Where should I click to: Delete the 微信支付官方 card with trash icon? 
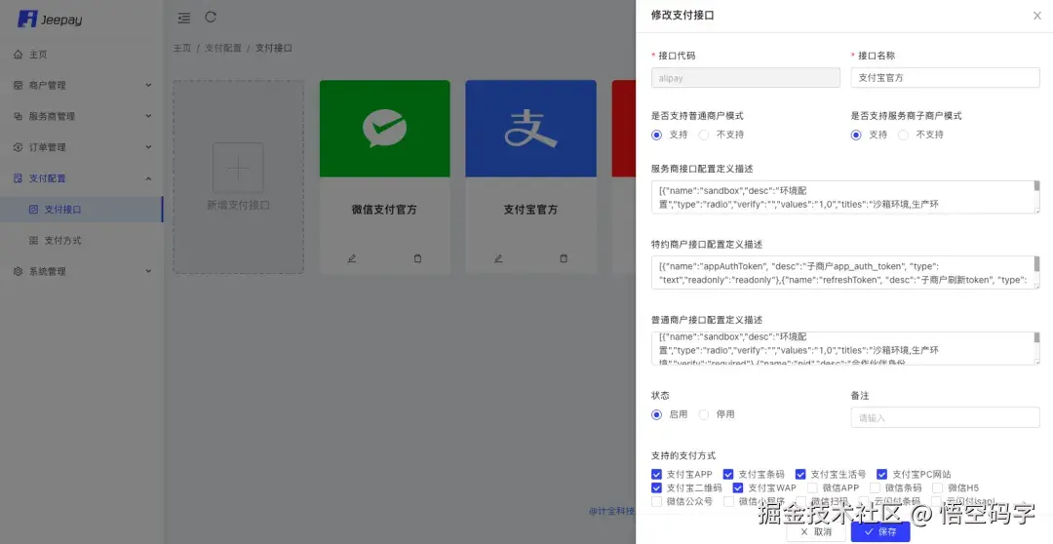[x=417, y=258]
